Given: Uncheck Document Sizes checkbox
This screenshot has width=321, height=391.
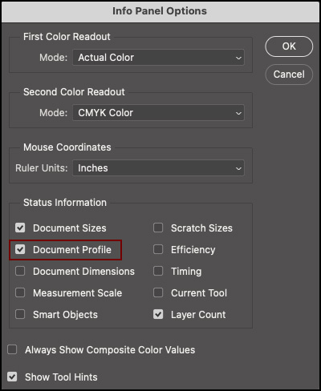Looking at the screenshot, I should [x=20, y=228].
